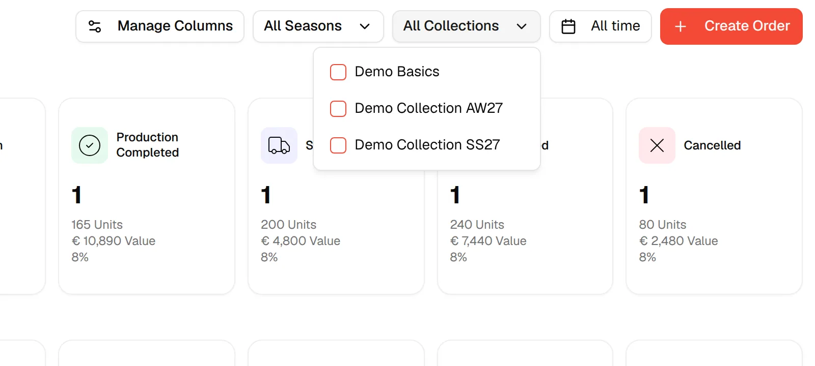Collapse the All Collections dropdown

click(x=466, y=26)
